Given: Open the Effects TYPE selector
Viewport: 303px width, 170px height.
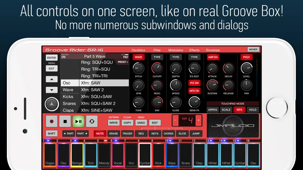Looking at the screenshot, I should coord(194,57).
